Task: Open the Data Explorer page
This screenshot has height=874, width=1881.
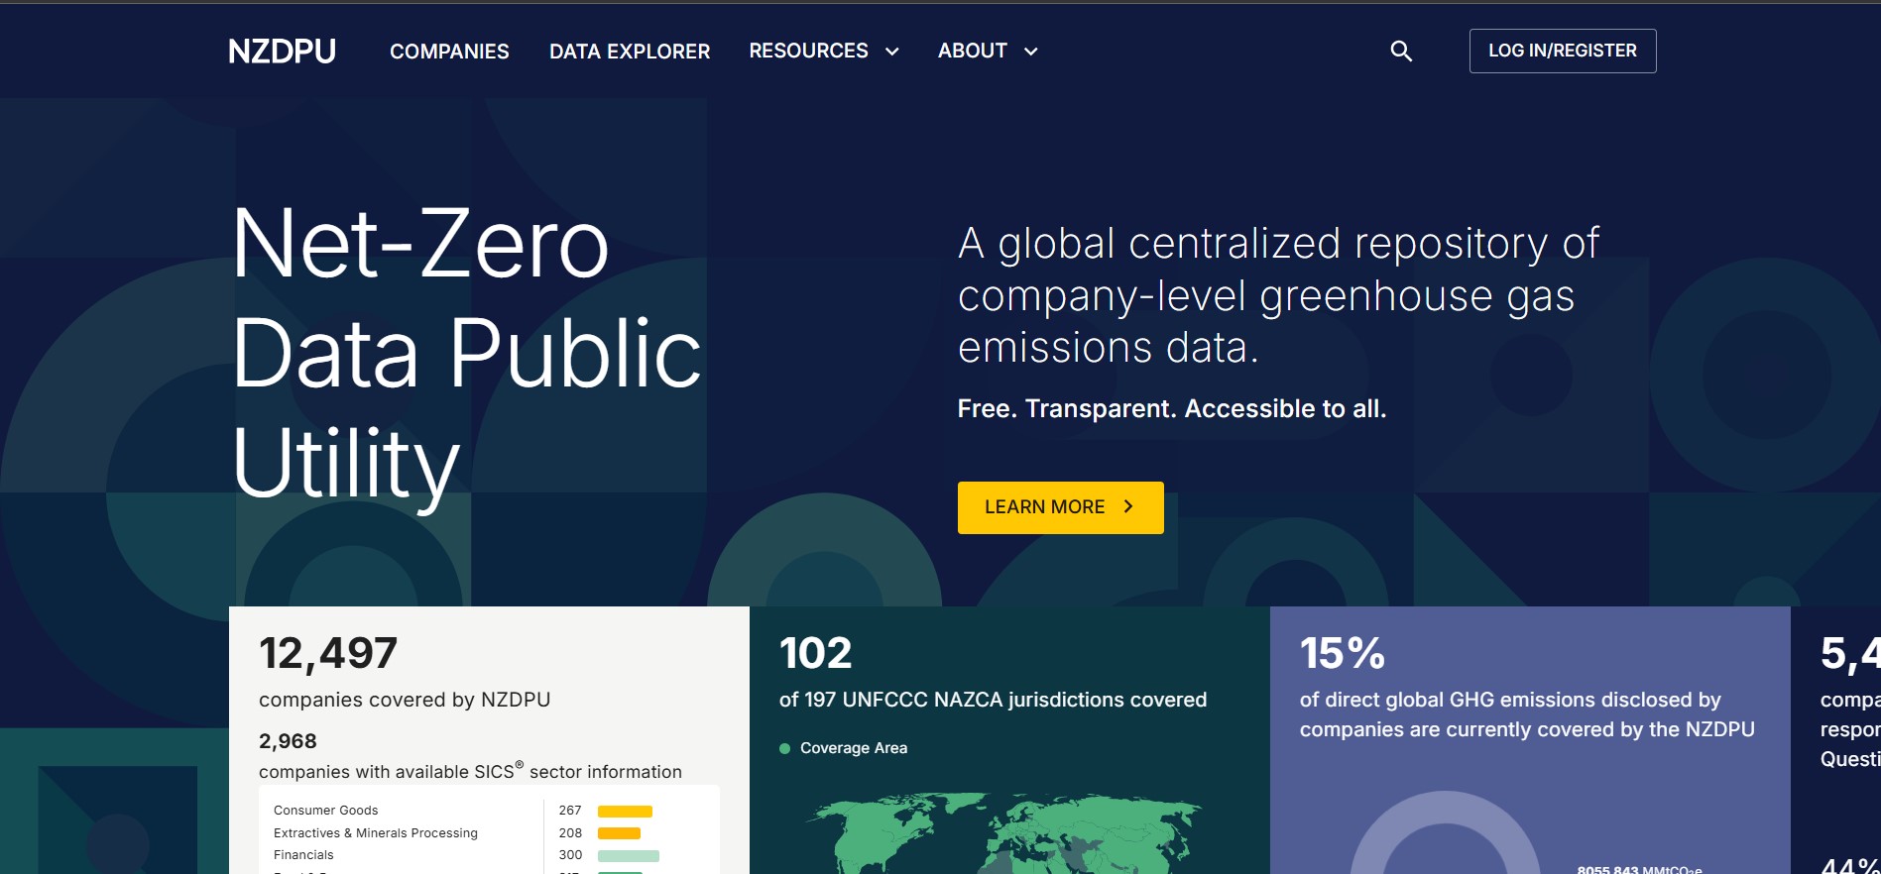Action: (630, 52)
